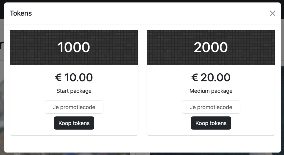Click the dimmed backdrop below the dialog
This screenshot has width=284, height=155.
(x=139, y=154)
